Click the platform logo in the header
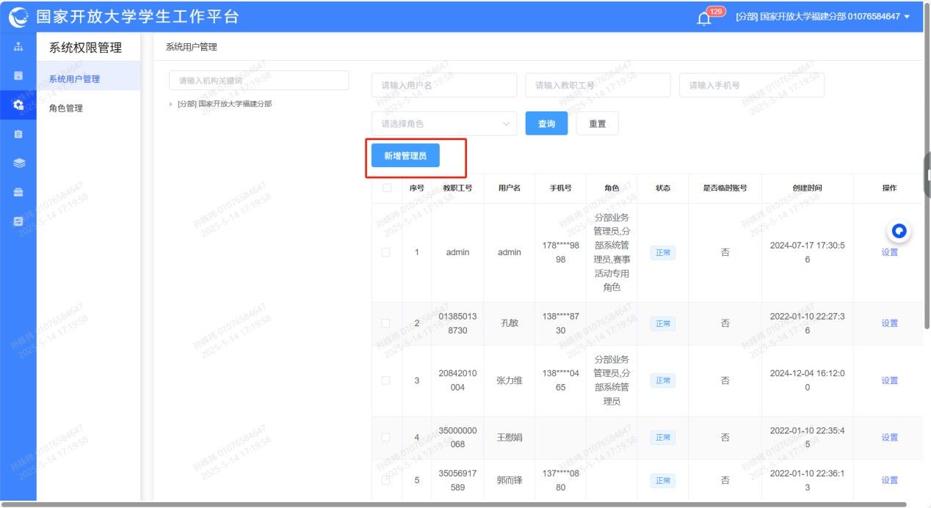The height and width of the screenshot is (508, 931). (x=18, y=17)
